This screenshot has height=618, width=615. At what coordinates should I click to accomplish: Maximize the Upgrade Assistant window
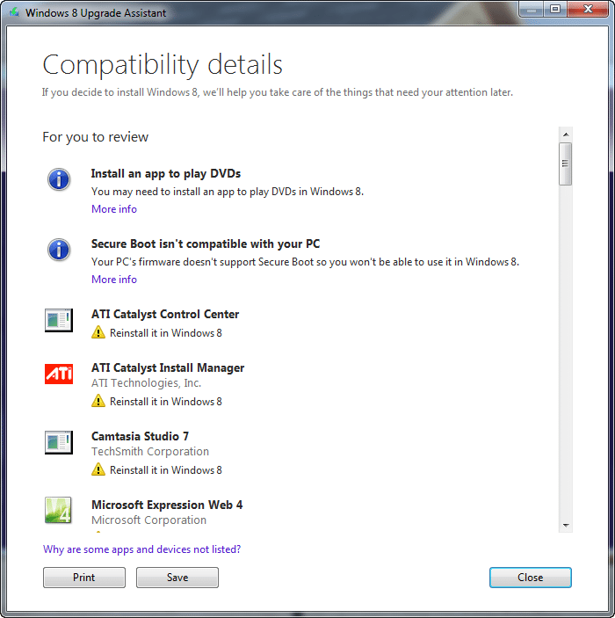point(555,9)
